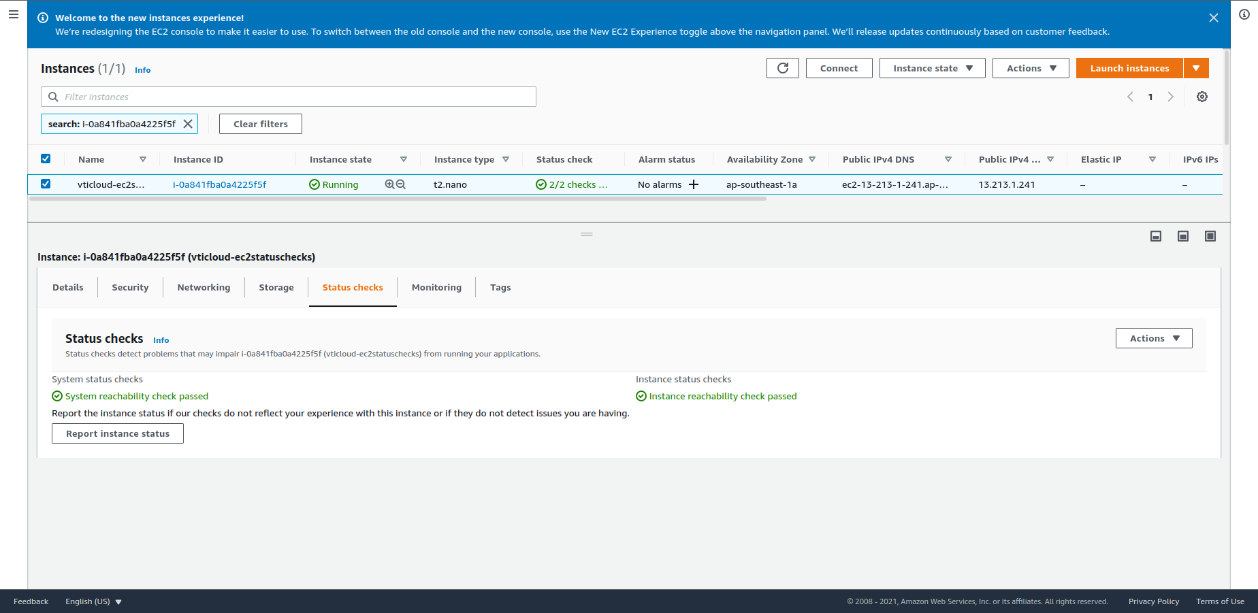Toggle the select-all instances checkbox
This screenshot has height=613, width=1258.
46,159
